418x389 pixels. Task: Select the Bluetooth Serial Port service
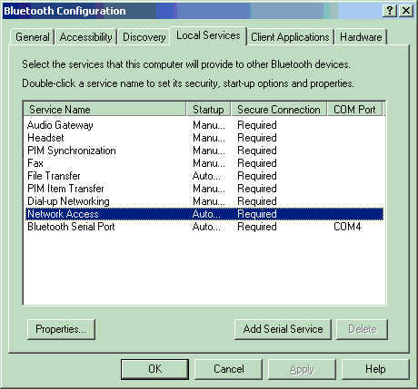[204, 227]
